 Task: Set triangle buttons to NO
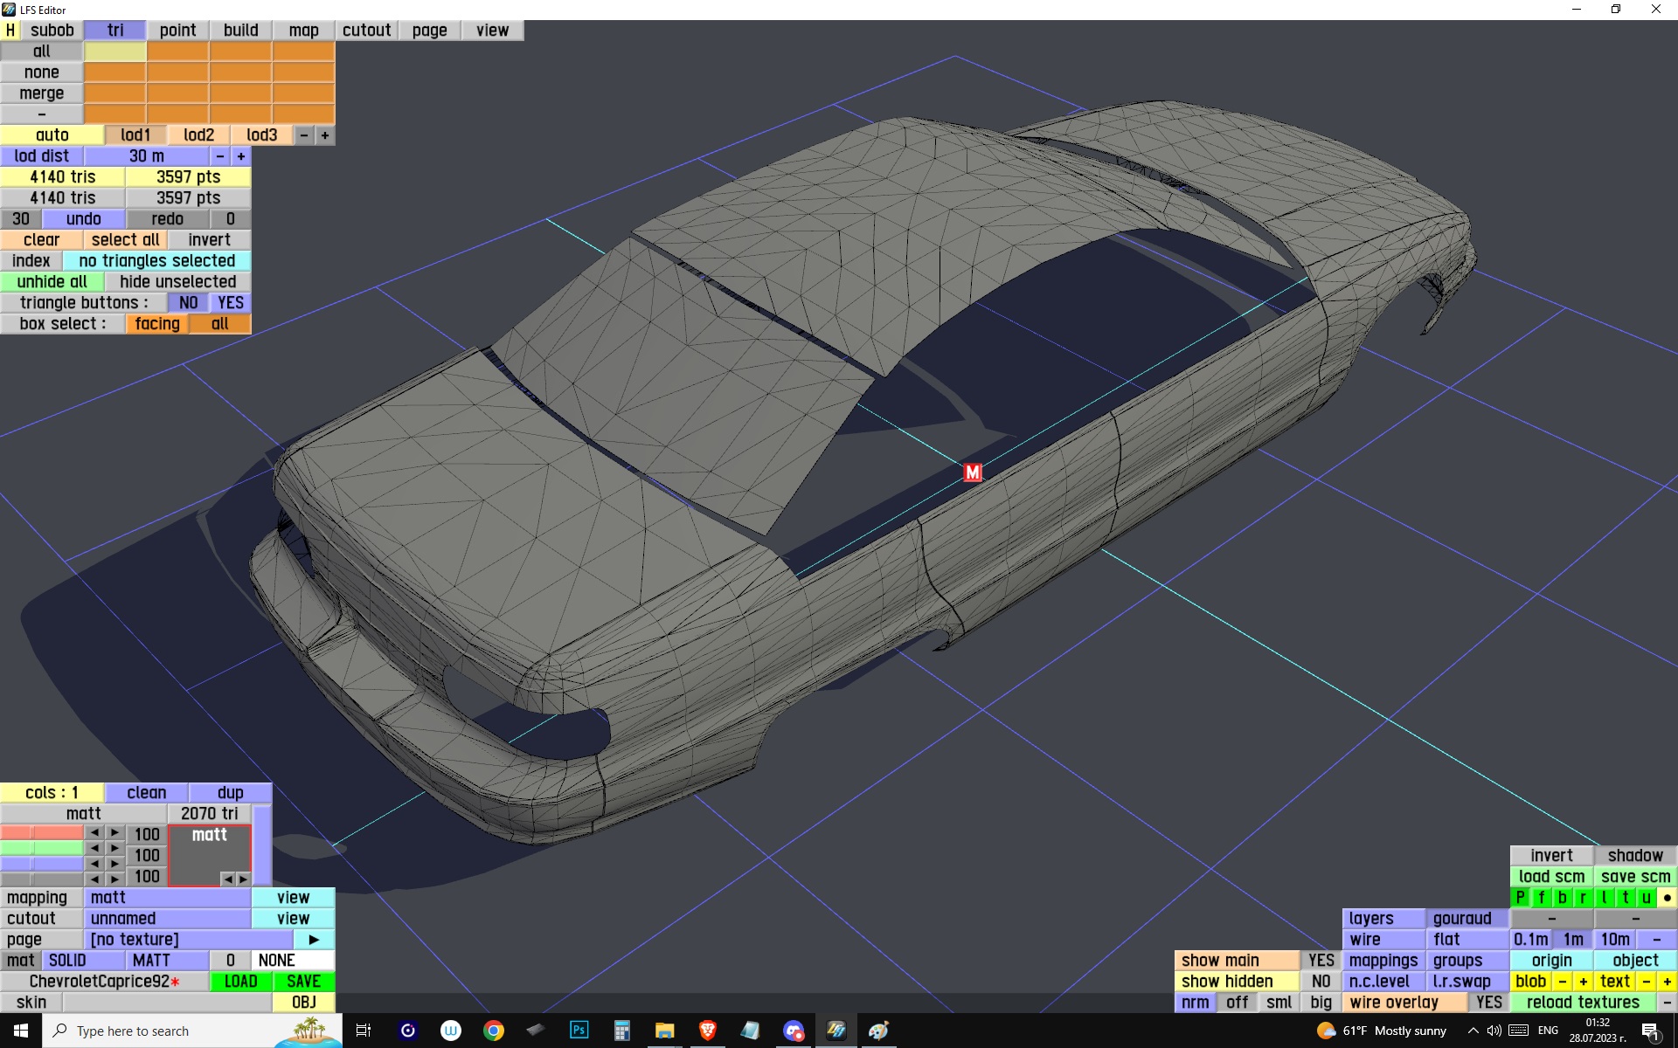(x=188, y=303)
